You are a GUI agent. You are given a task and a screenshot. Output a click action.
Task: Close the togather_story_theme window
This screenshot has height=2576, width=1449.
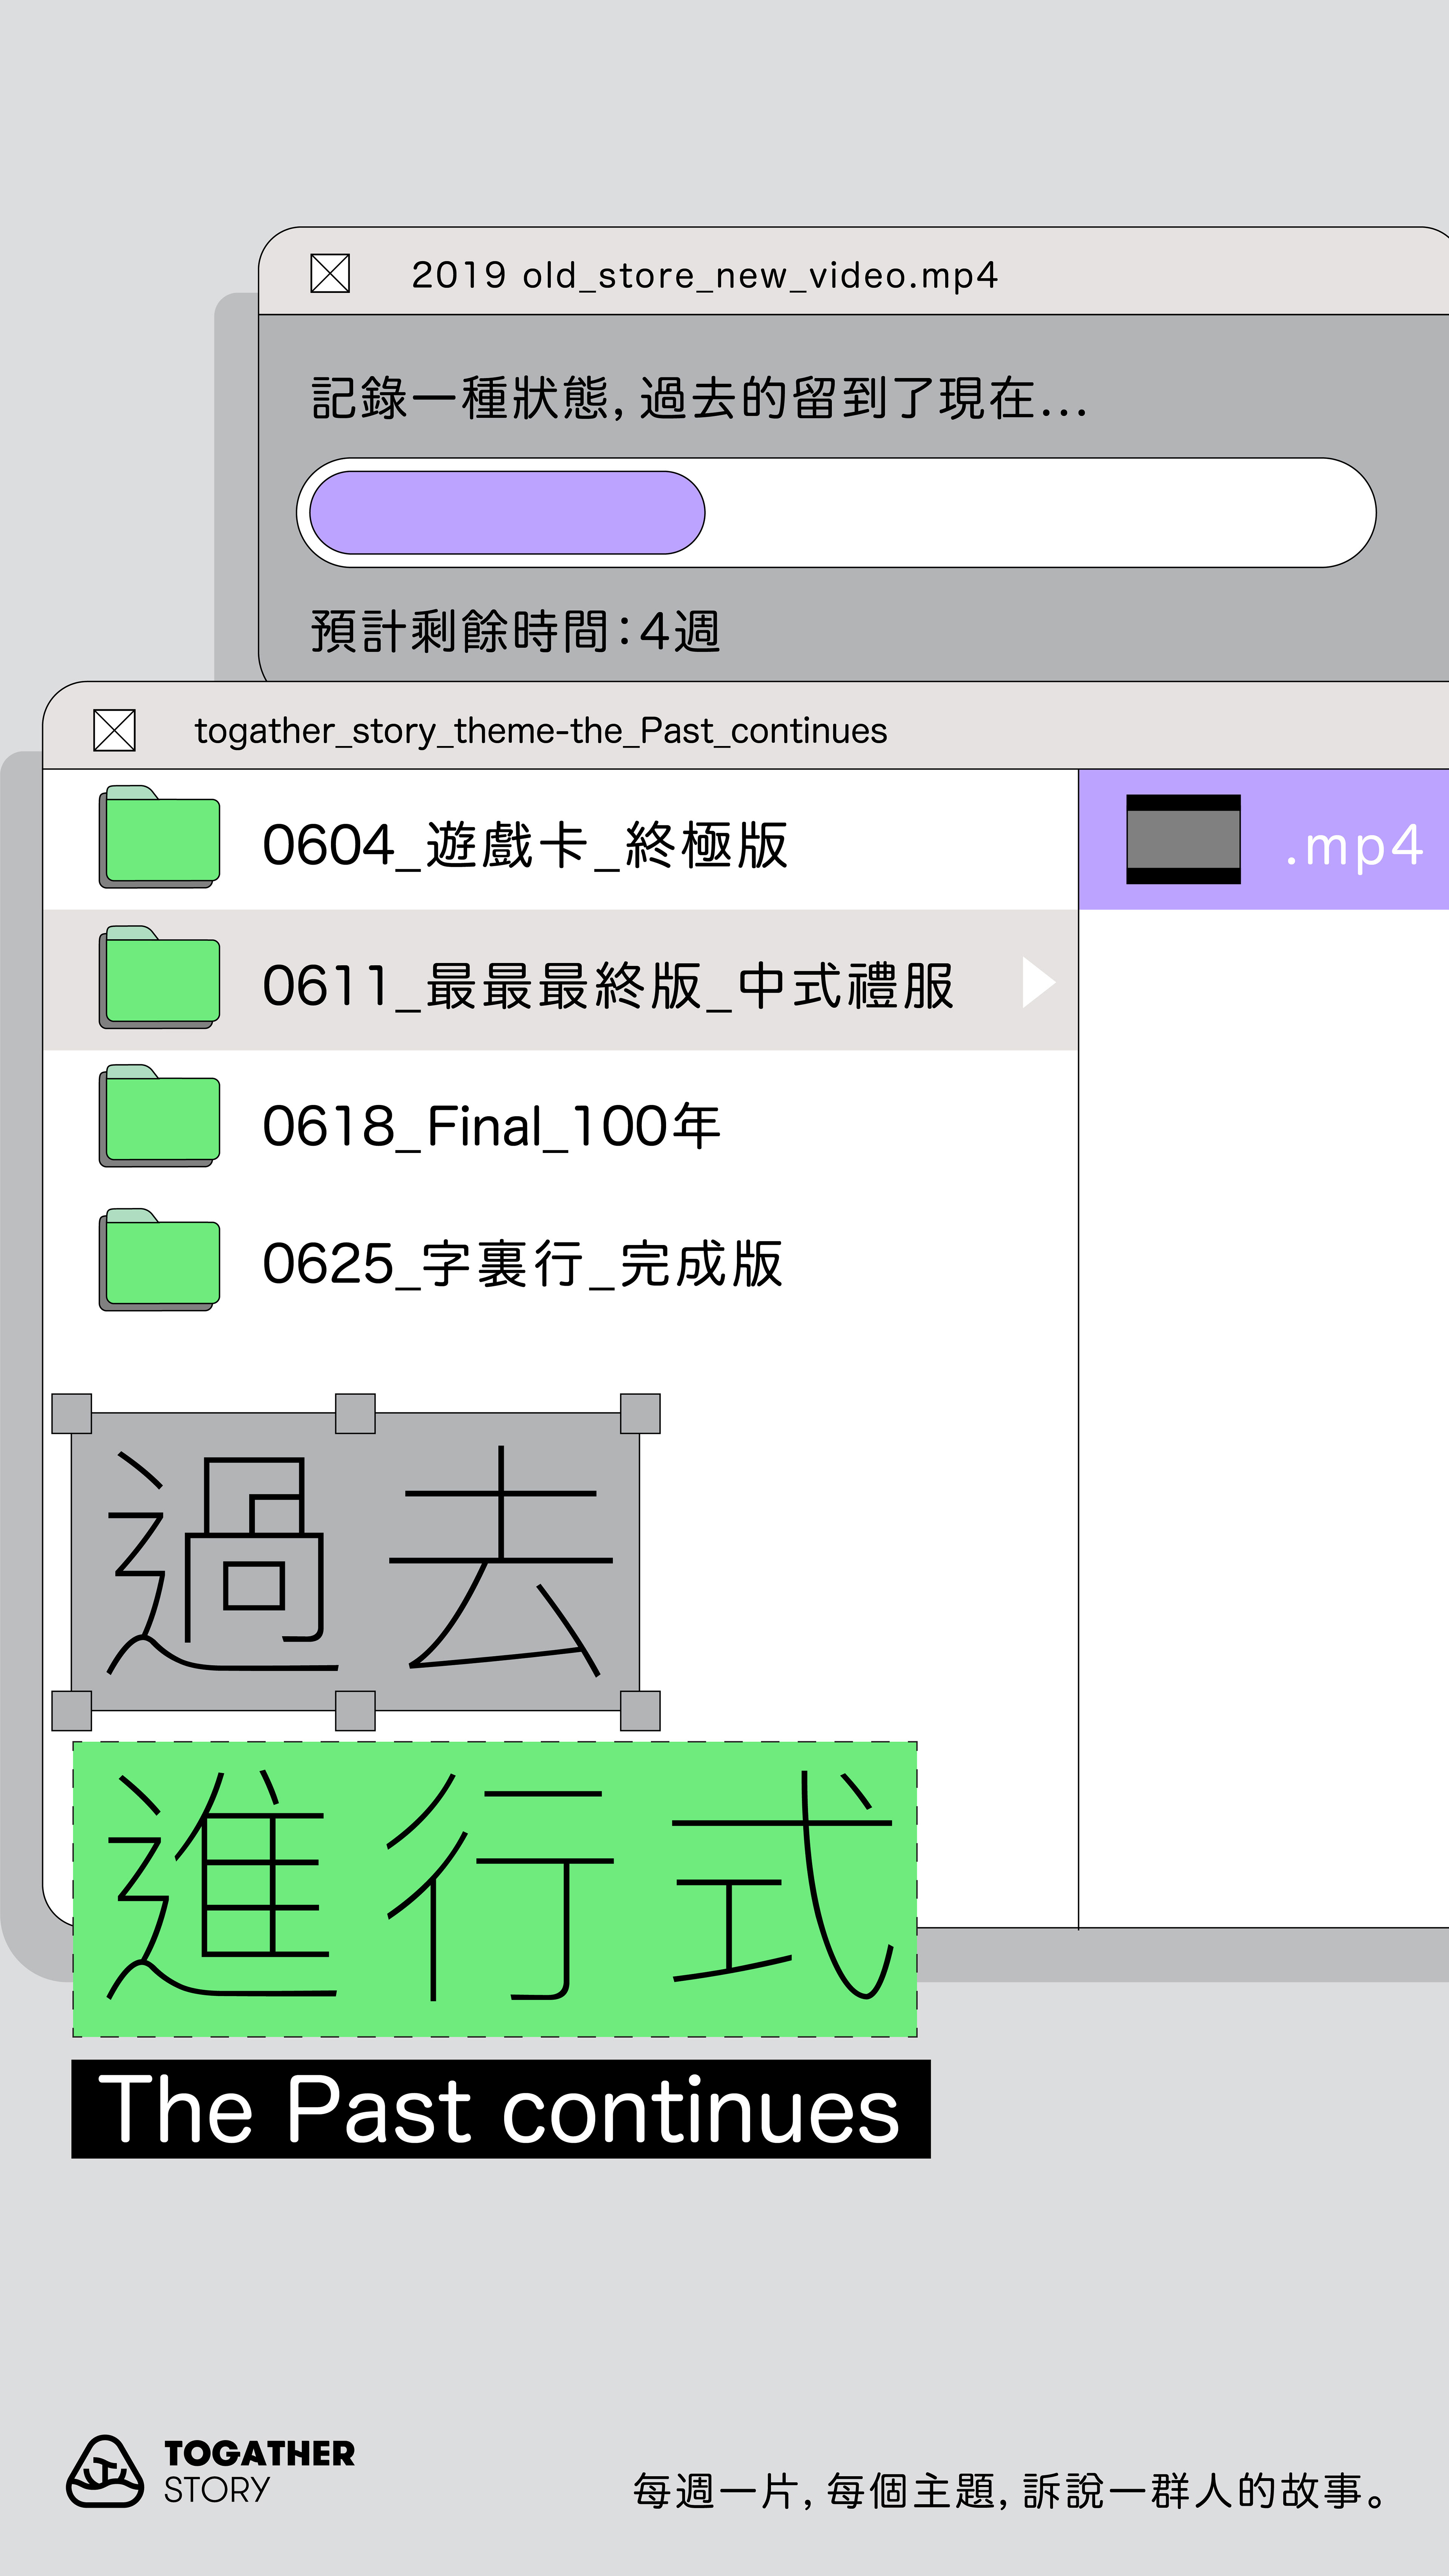tap(114, 730)
